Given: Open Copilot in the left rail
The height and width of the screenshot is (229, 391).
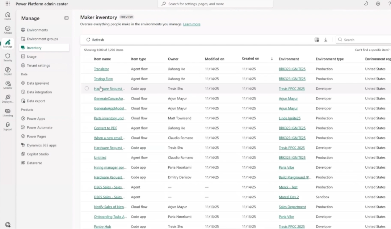Looking at the screenshot, I should [8, 71].
